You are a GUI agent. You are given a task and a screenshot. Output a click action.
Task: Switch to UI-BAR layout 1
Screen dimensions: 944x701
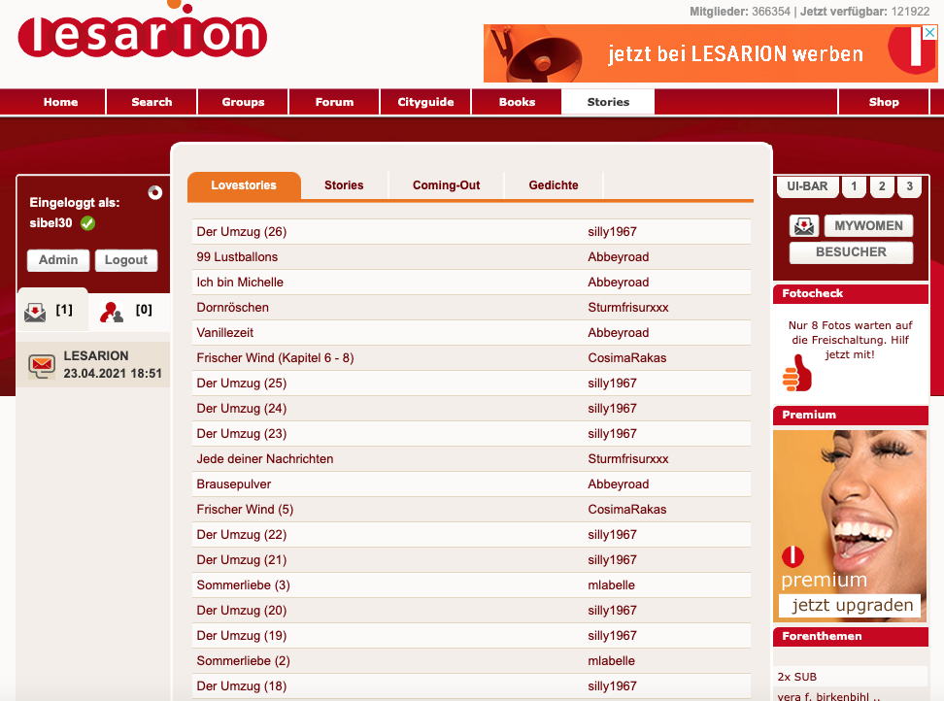[854, 186]
